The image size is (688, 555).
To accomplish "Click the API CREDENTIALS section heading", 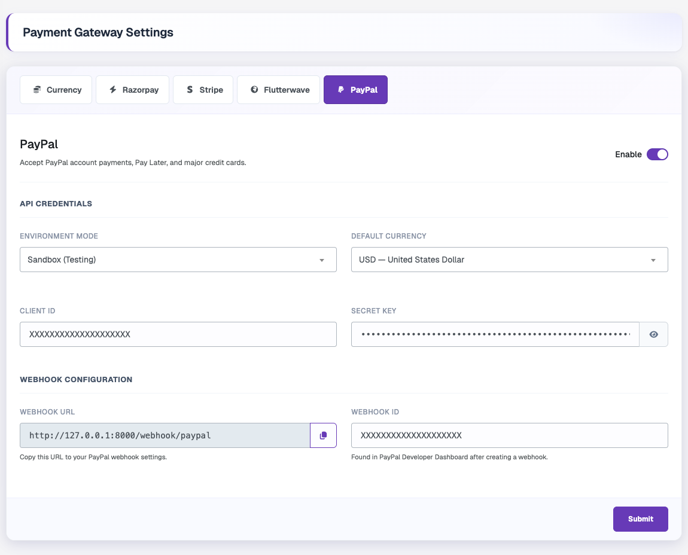I will (56, 203).
